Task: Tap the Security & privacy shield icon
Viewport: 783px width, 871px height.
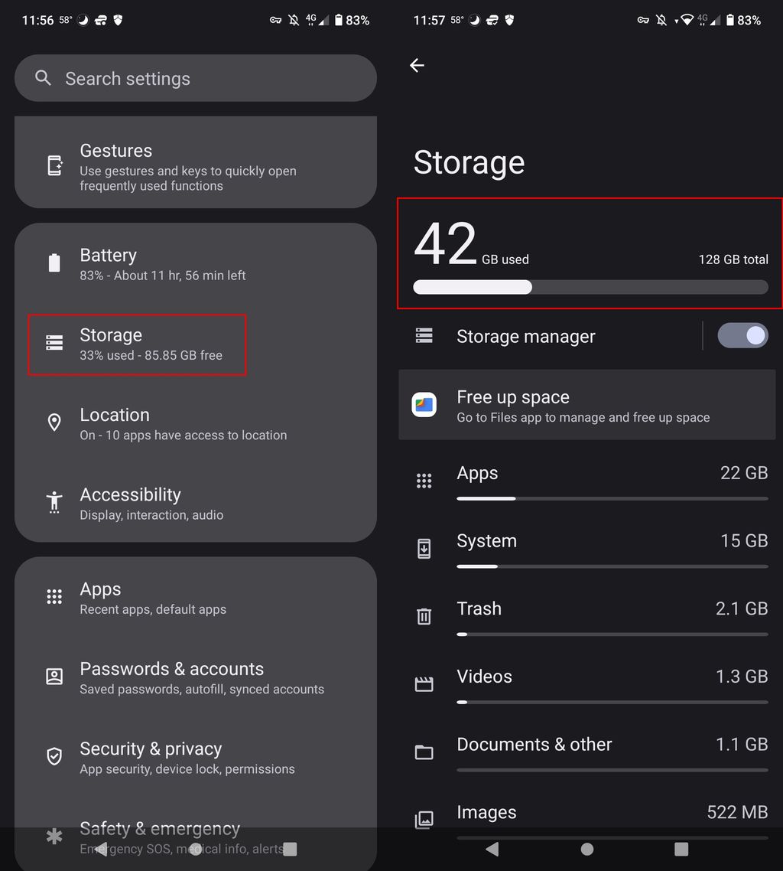Action: (x=54, y=756)
